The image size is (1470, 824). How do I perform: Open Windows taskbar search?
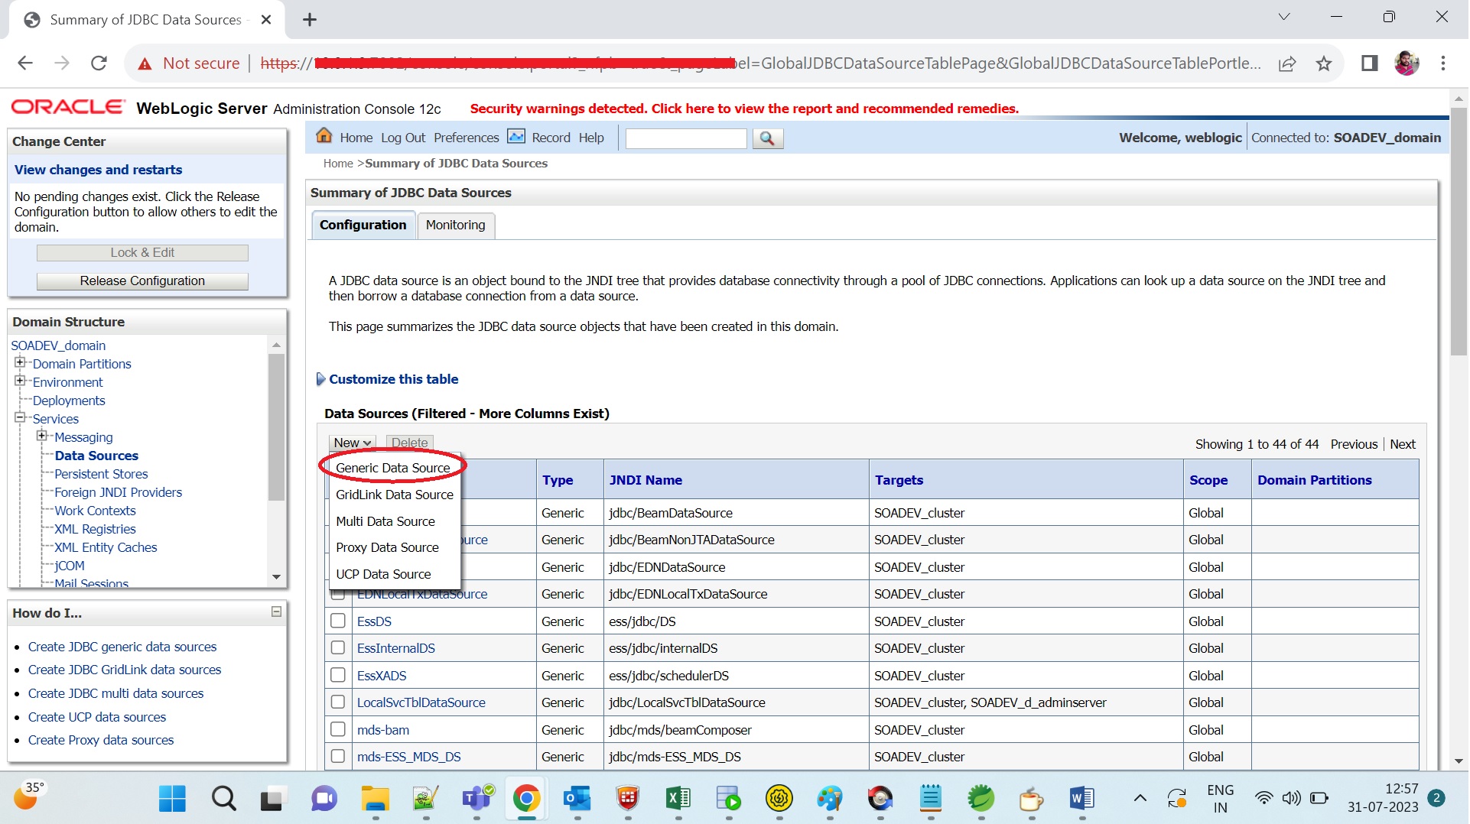(x=223, y=799)
